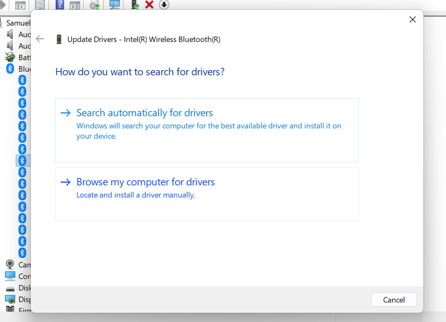Go back using the dialog back arrow
Screen dimensions: 446x322
pyautogui.click(x=40, y=39)
